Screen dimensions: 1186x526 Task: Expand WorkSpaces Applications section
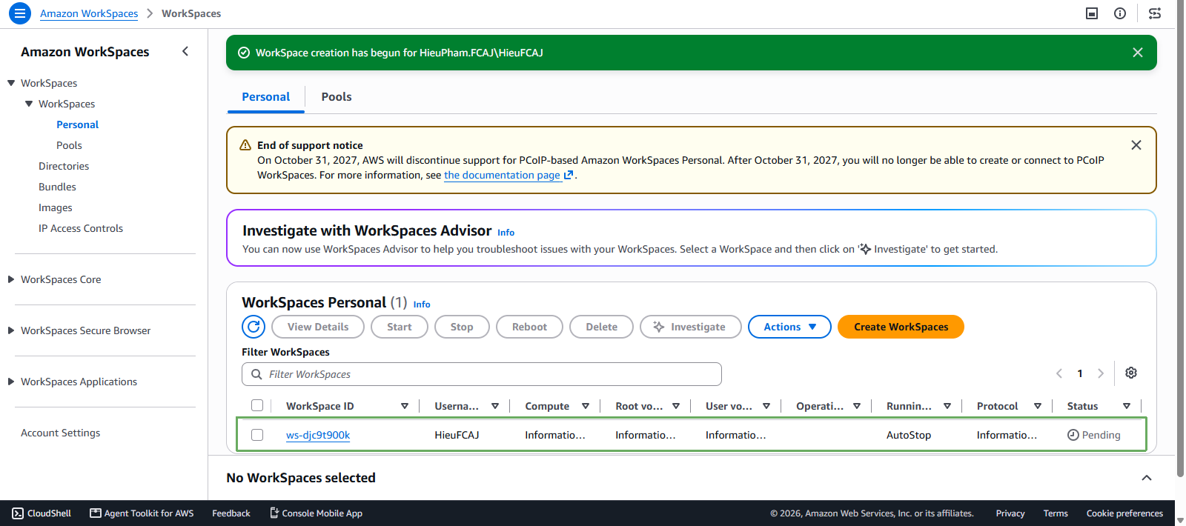click(x=11, y=382)
